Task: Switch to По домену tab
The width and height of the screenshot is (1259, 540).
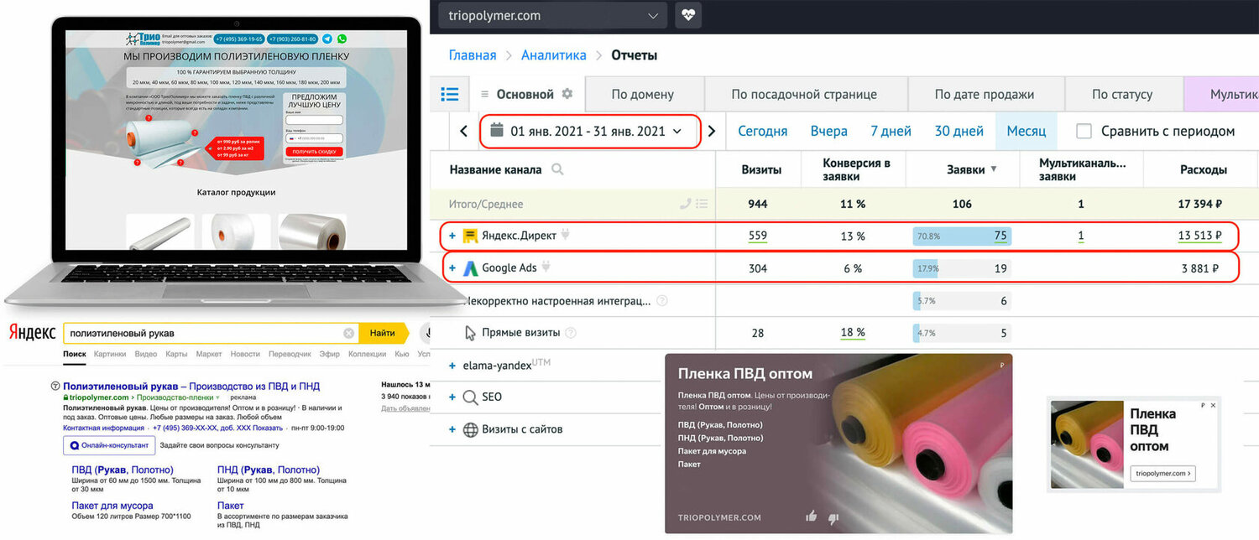Action: click(643, 95)
